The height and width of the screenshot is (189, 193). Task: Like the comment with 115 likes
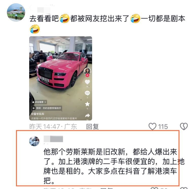point(152,126)
